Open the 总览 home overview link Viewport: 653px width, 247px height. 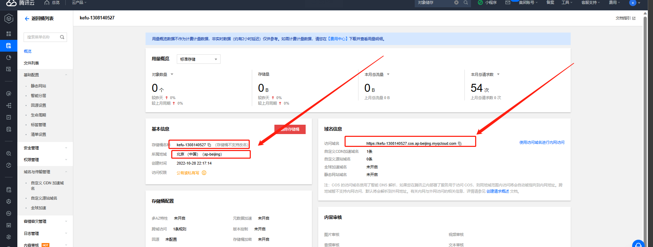(x=52, y=2)
